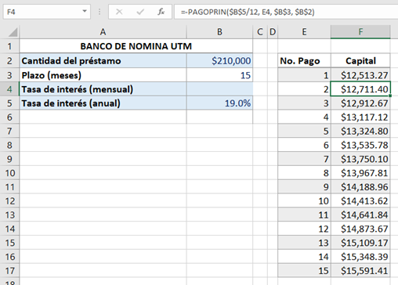Viewport: 398px width, 285px height.
Task: Select the Tasa de interés (anual) cell
Action: point(103,103)
